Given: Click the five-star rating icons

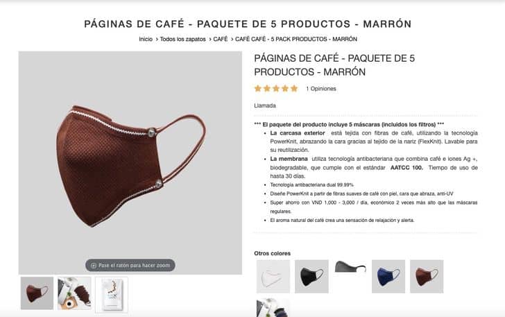Looking at the screenshot, I should click(x=276, y=88).
